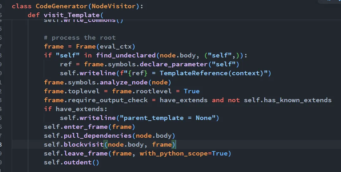Screen dimensions: 341x172
Task: Place cursor in comment '# process the root'
Action: click(x=80, y=37)
